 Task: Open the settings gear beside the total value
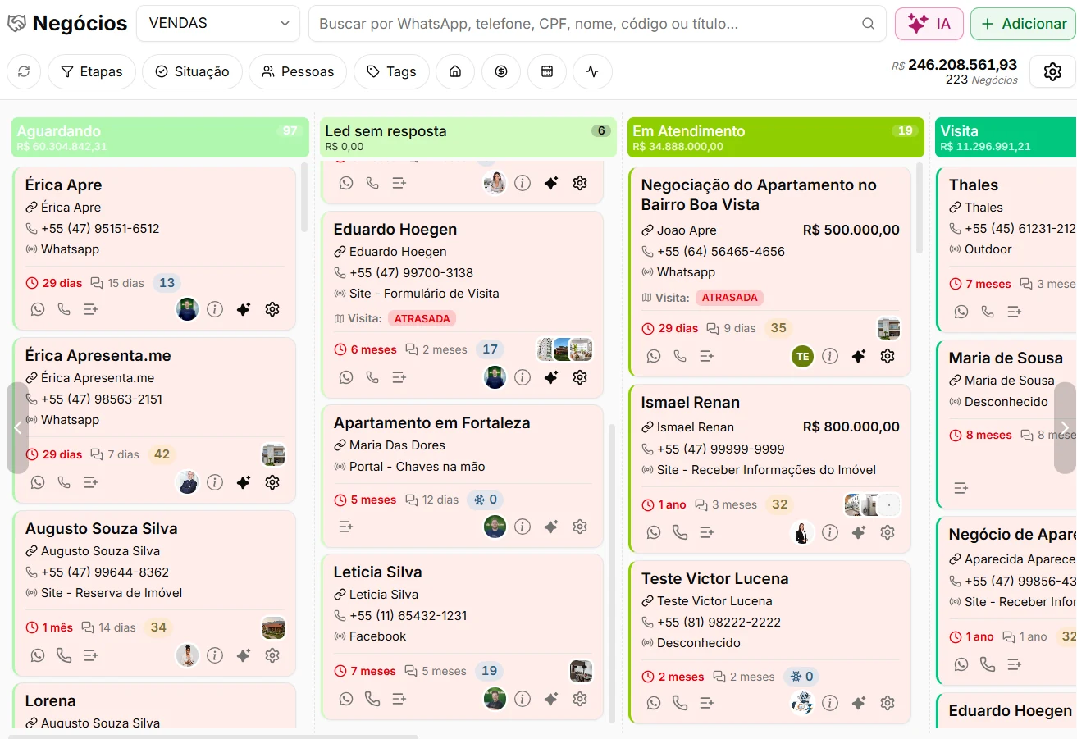(x=1052, y=72)
